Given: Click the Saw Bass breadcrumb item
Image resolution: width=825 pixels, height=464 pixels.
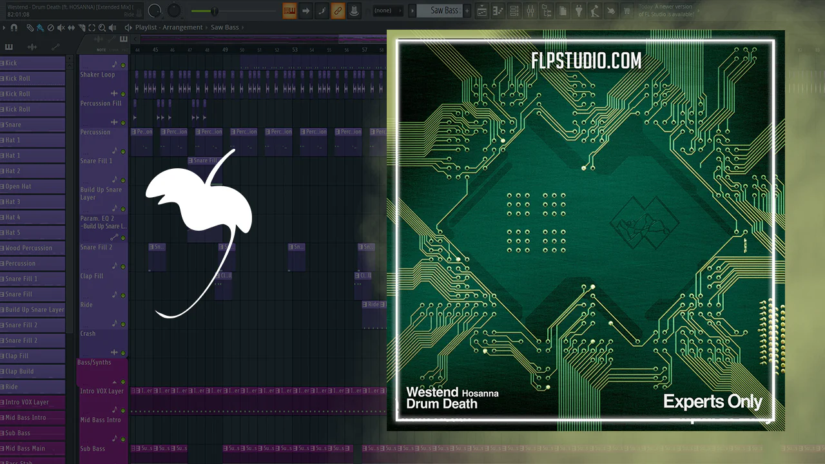Looking at the screenshot, I should (x=225, y=28).
